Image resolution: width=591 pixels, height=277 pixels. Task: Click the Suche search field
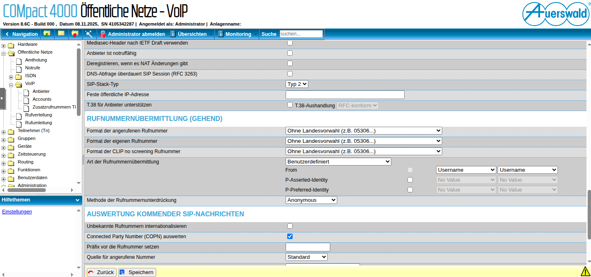(301, 34)
